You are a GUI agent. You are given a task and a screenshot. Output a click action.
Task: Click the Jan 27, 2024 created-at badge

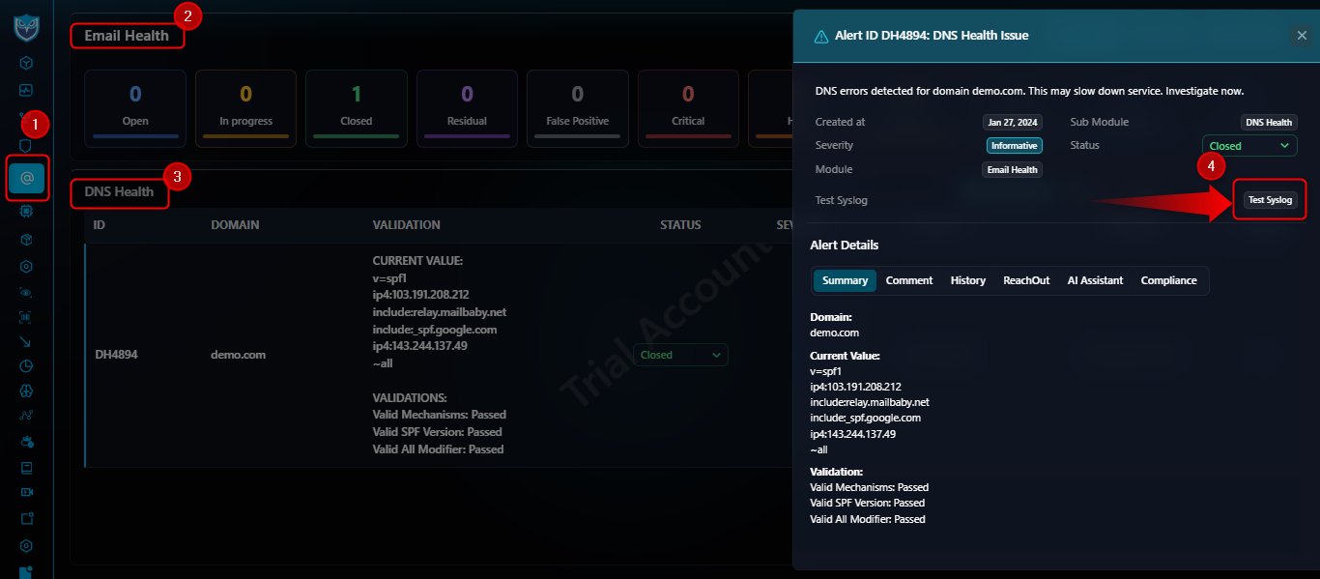[1012, 123]
